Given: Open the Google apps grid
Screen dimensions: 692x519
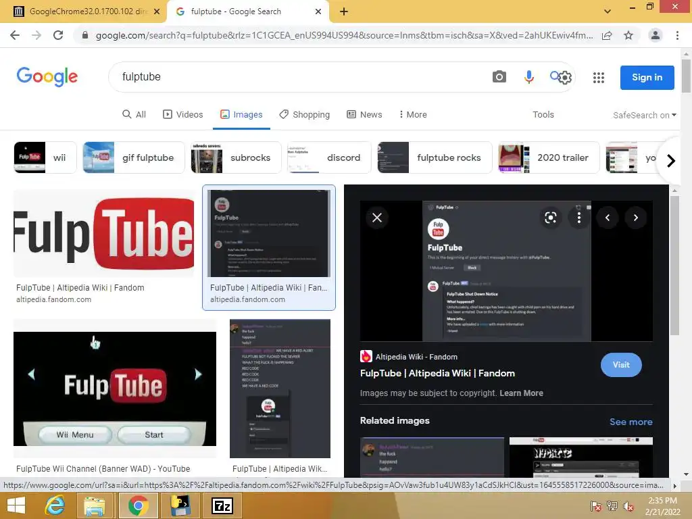Looking at the screenshot, I should (x=599, y=78).
